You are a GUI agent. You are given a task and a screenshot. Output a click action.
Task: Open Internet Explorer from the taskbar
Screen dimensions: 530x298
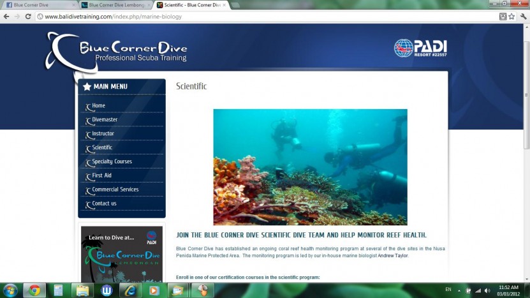click(131, 290)
